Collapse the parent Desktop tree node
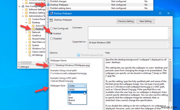 (26, 23)
